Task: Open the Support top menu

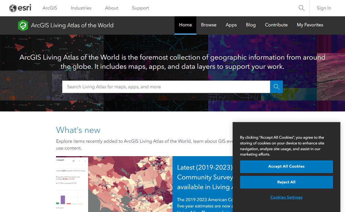Action: point(140,8)
